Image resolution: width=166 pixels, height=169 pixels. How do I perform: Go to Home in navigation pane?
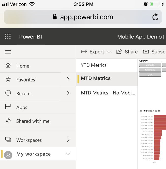[38, 65]
